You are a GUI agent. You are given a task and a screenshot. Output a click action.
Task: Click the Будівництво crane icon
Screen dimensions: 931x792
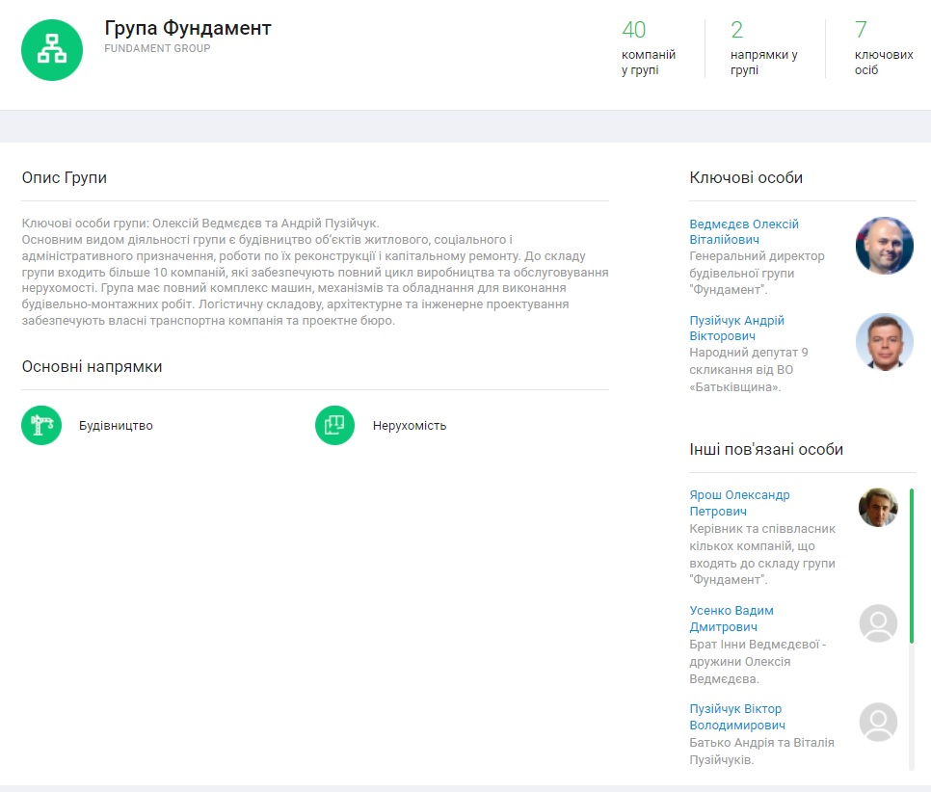(41, 425)
